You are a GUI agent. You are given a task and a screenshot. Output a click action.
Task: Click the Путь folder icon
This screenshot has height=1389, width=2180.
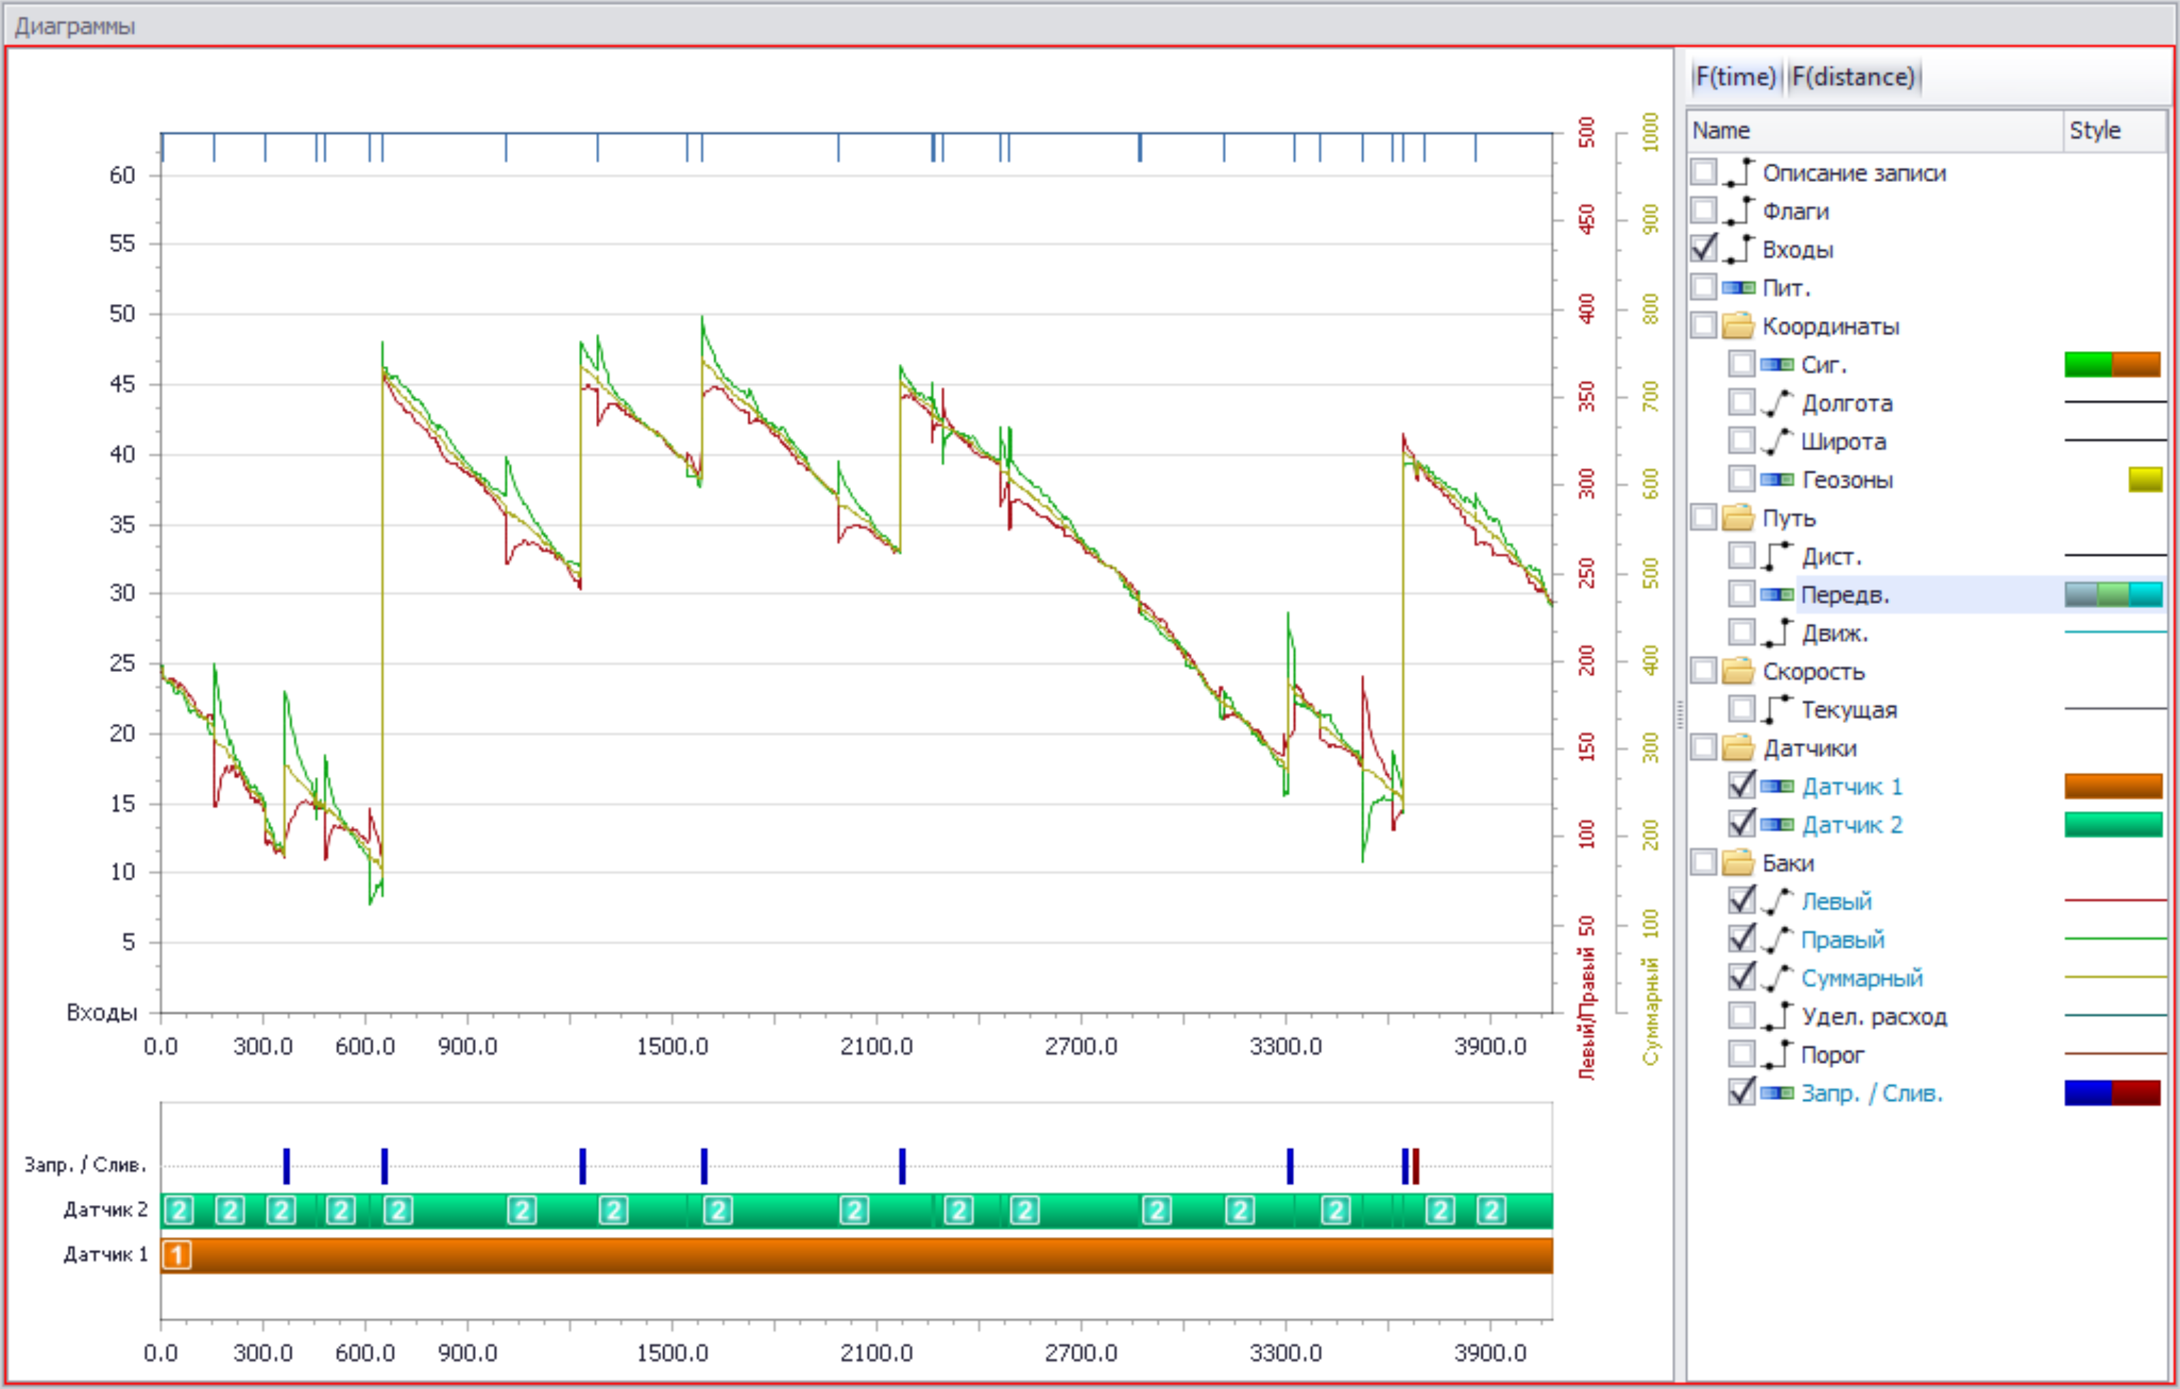pyautogui.click(x=1738, y=517)
